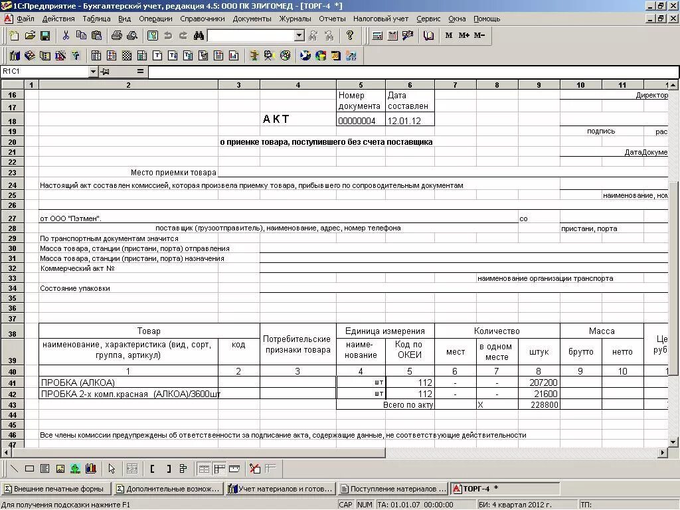Click the Copy icon in toolbar
This screenshot has height=510, width=680.
tap(81, 36)
